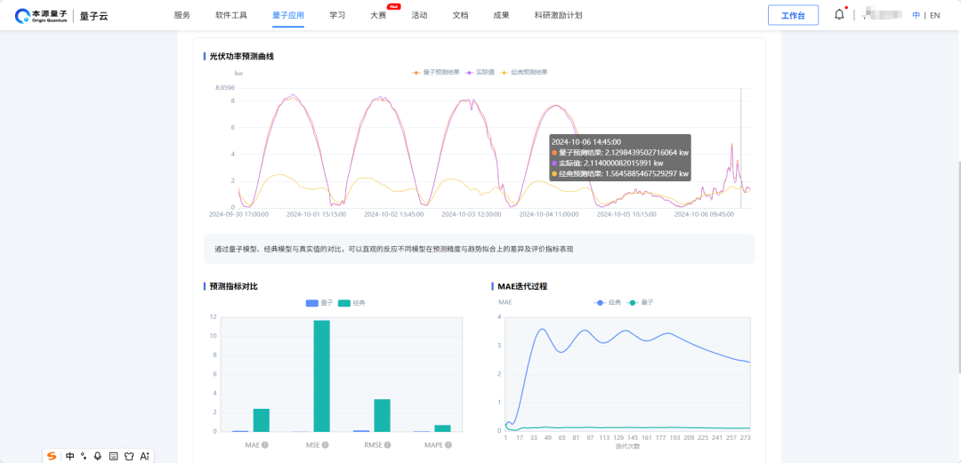The width and height of the screenshot is (961, 463).
Task: Switch the site language to EN
Action: 934,15
